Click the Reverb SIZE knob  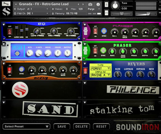(x=118, y=74)
